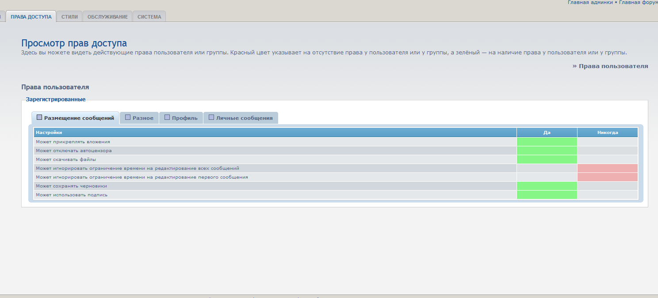The image size is (658, 298).
Task: Click the » Права пользователя link
Action: coord(610,66)
